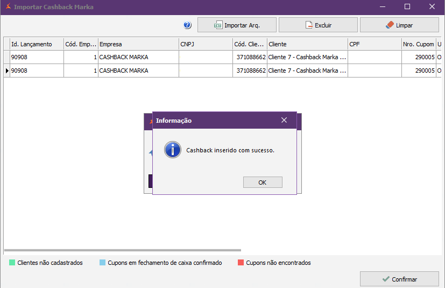Click the blue Cupons em fechamento swatch
445x288 pixels.
click(x=102, y=262)
